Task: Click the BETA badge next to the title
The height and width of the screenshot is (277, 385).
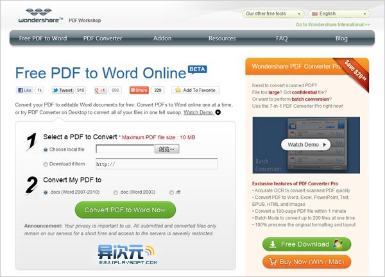Action: (x=198, y=69)
